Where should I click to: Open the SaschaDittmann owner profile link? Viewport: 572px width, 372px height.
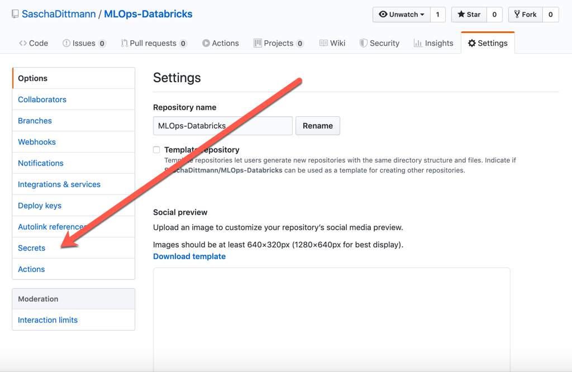[x=59, y=14]
